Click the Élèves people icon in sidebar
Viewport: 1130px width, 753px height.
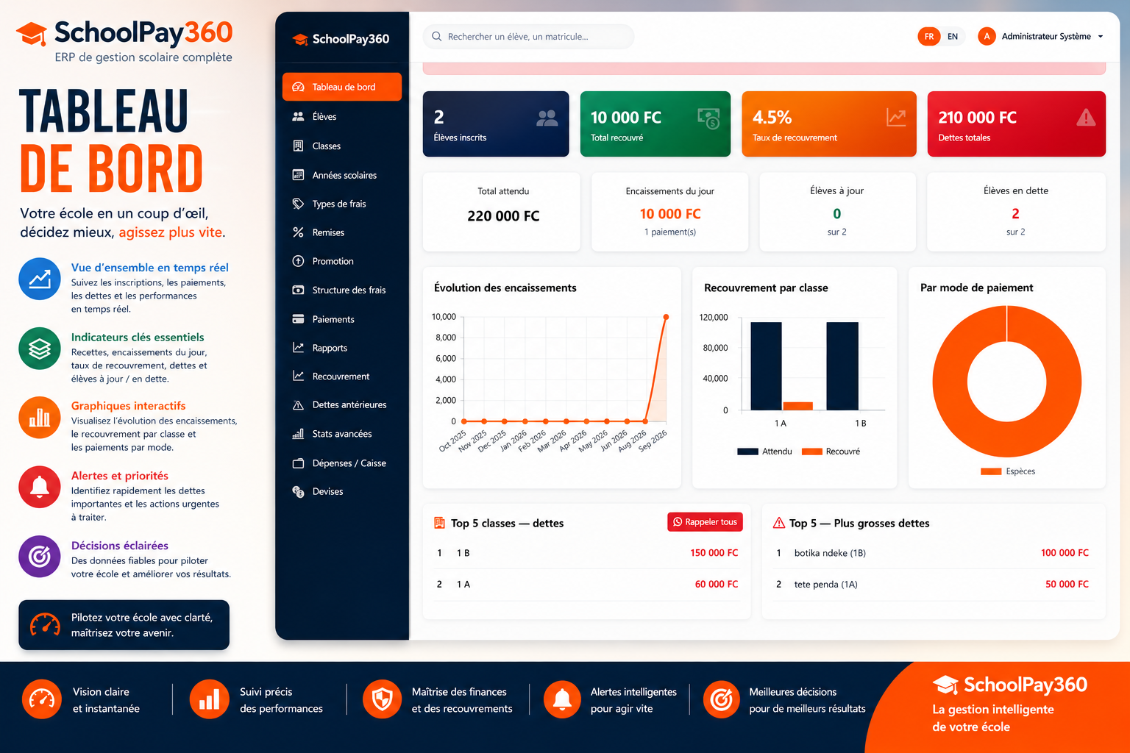click(x=298, y=116)
